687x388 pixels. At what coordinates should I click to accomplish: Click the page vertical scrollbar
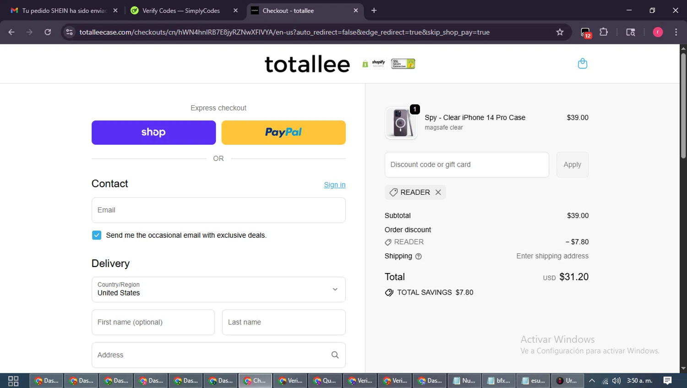[683, 105]
